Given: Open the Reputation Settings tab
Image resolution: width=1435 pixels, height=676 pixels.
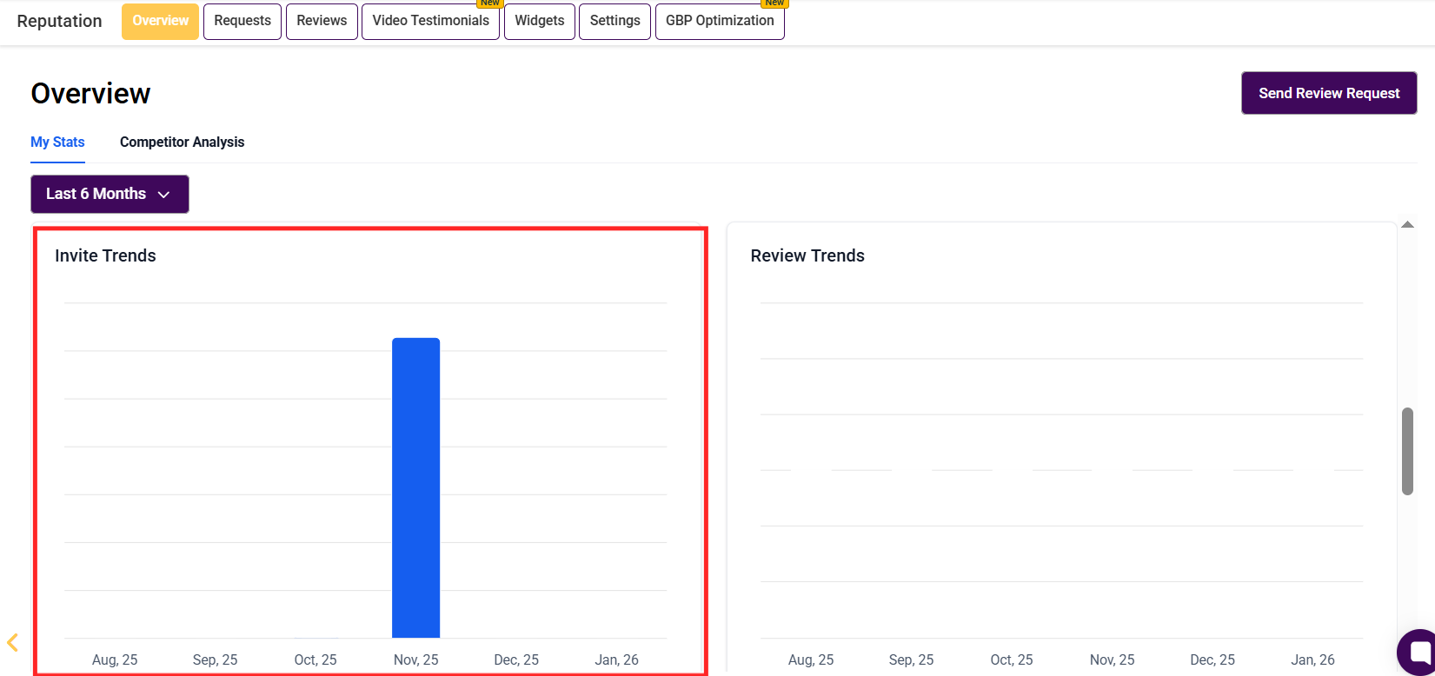Looking at the screenshot, I should tap(615, 21).
